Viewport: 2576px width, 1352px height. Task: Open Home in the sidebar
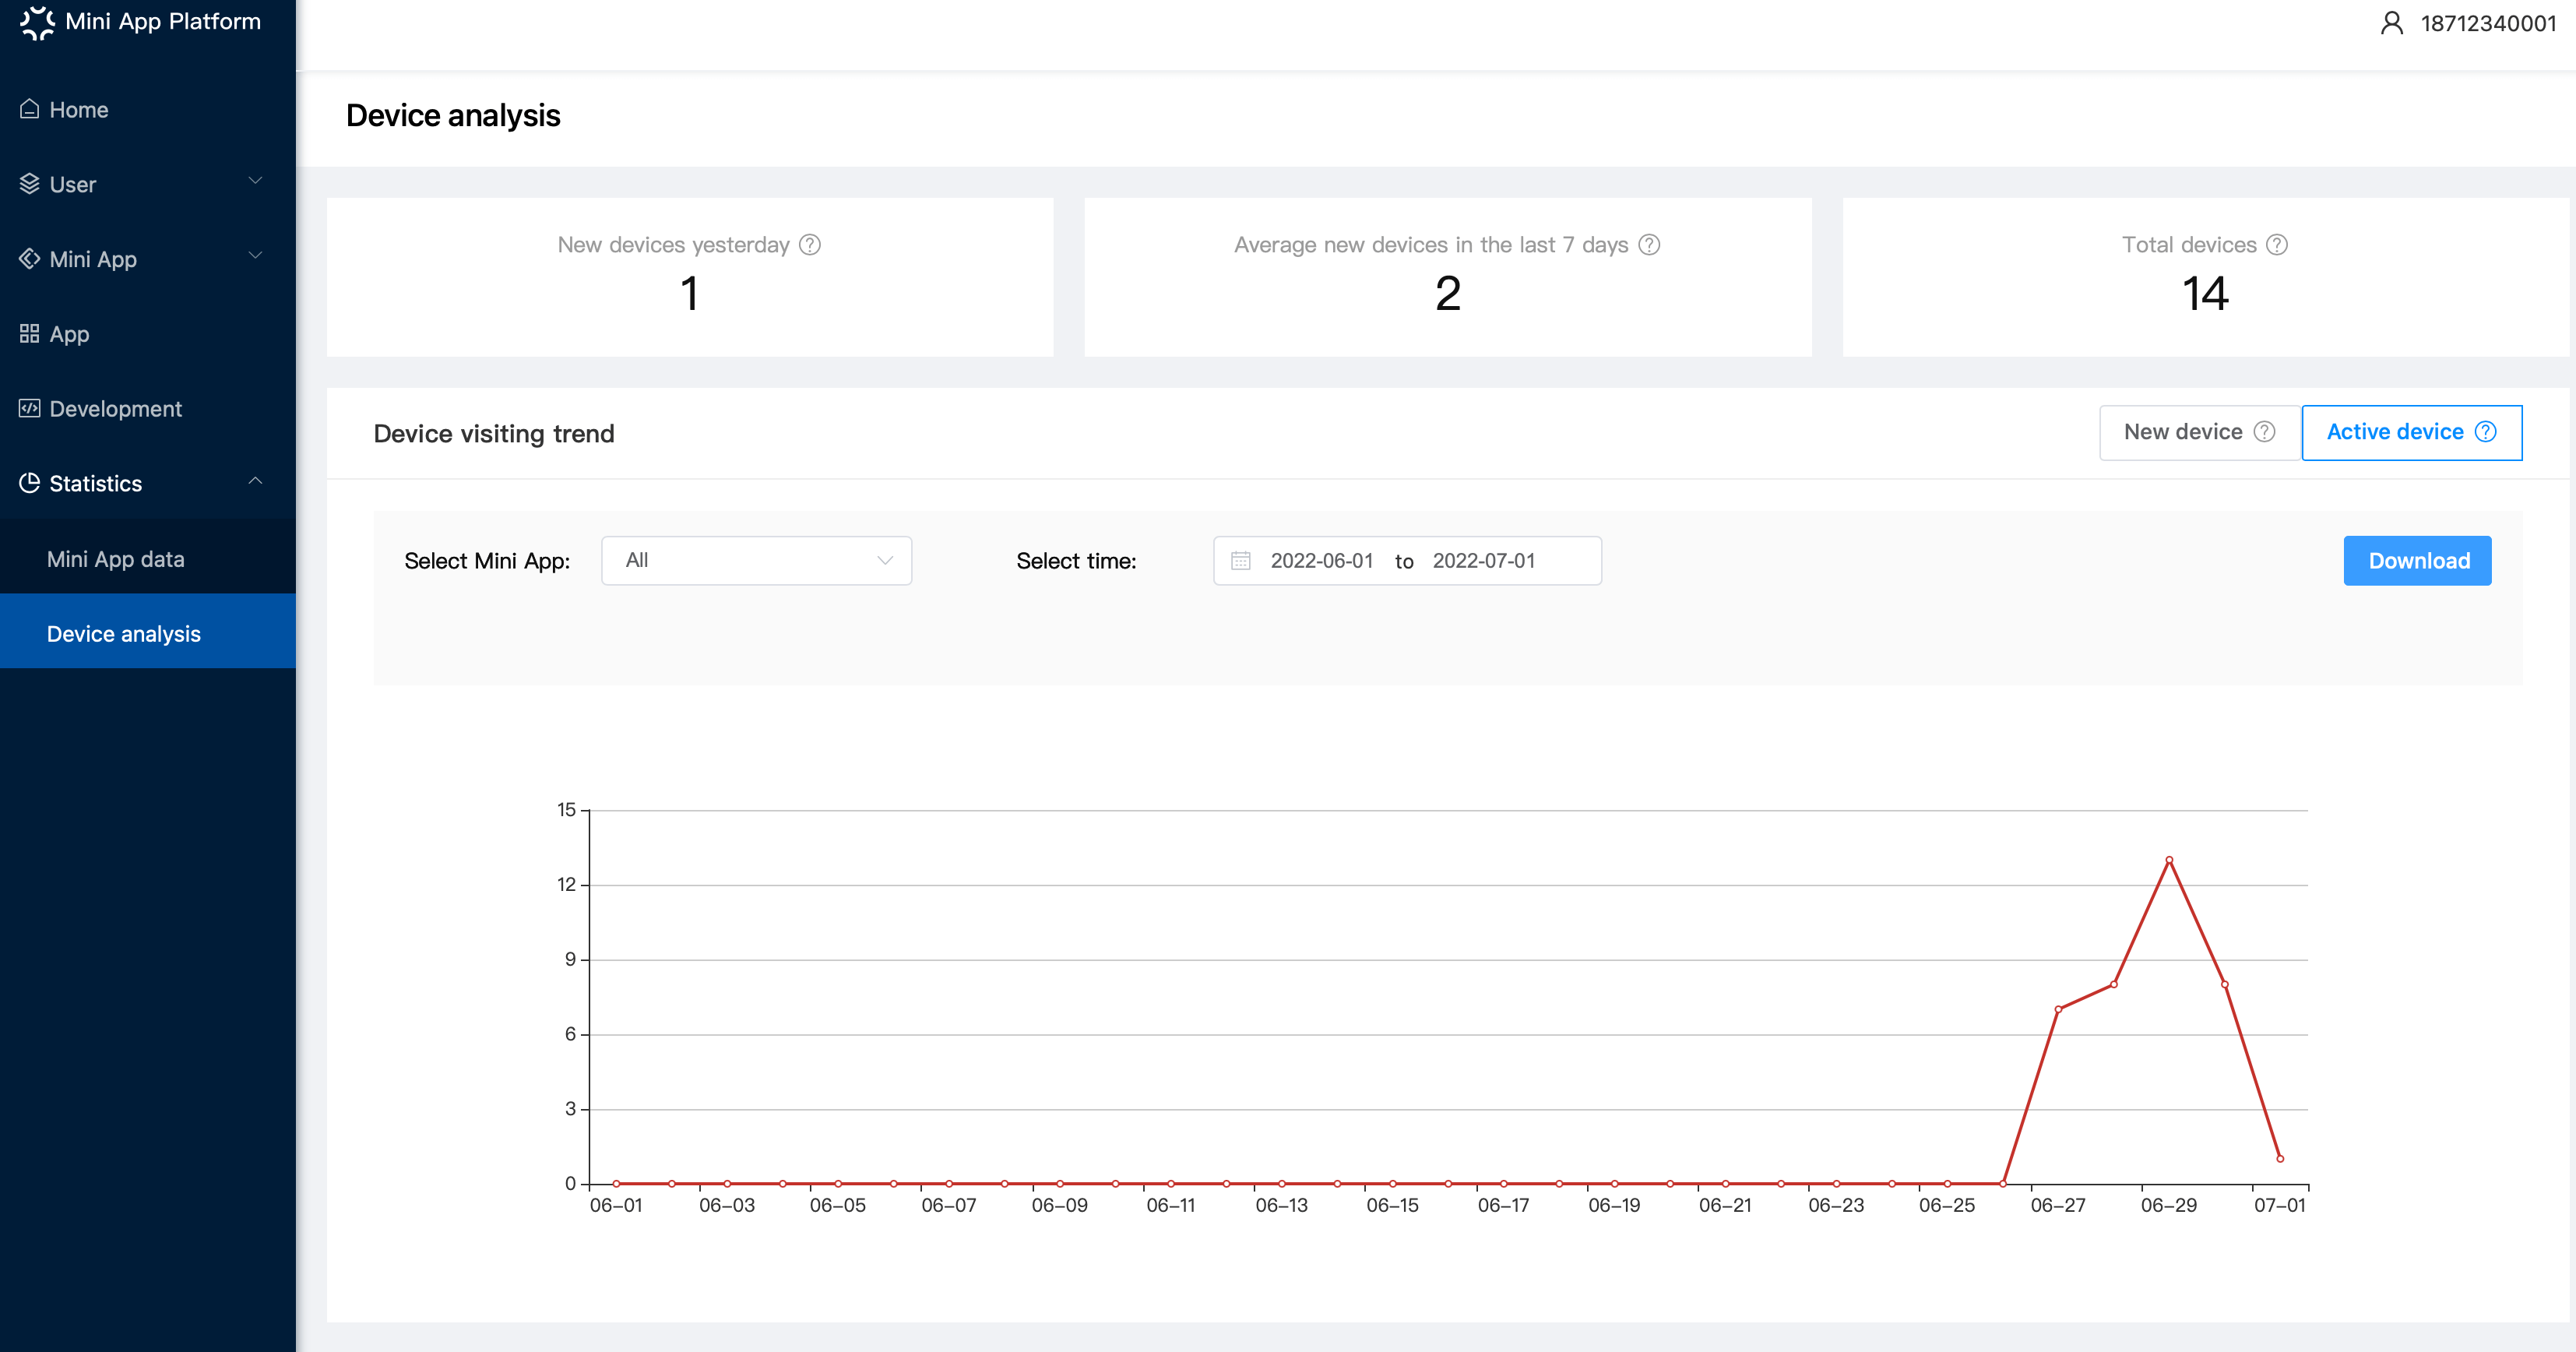click(148, 109)
